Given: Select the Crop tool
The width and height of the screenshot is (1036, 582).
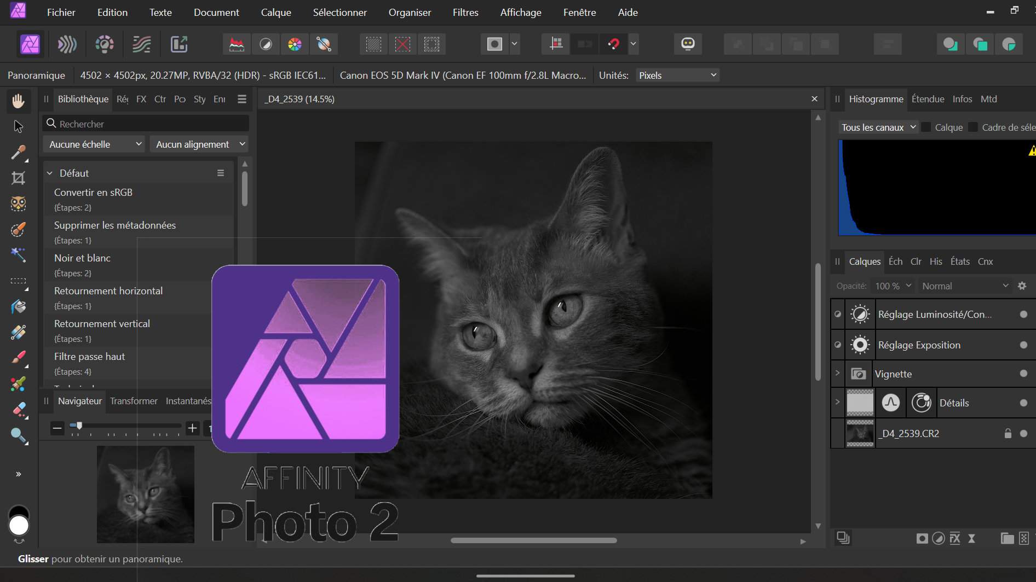Looking at the screenshot, I should pos(18,178).
